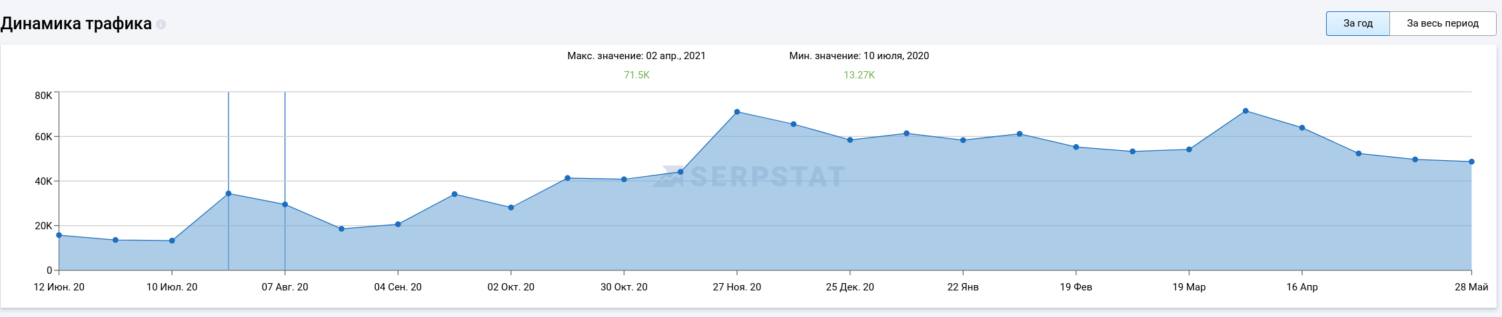Click the data point on the 07 Авг. 20 vertical line
Viewport: 1502px width, 317px height.
(285, 205)
